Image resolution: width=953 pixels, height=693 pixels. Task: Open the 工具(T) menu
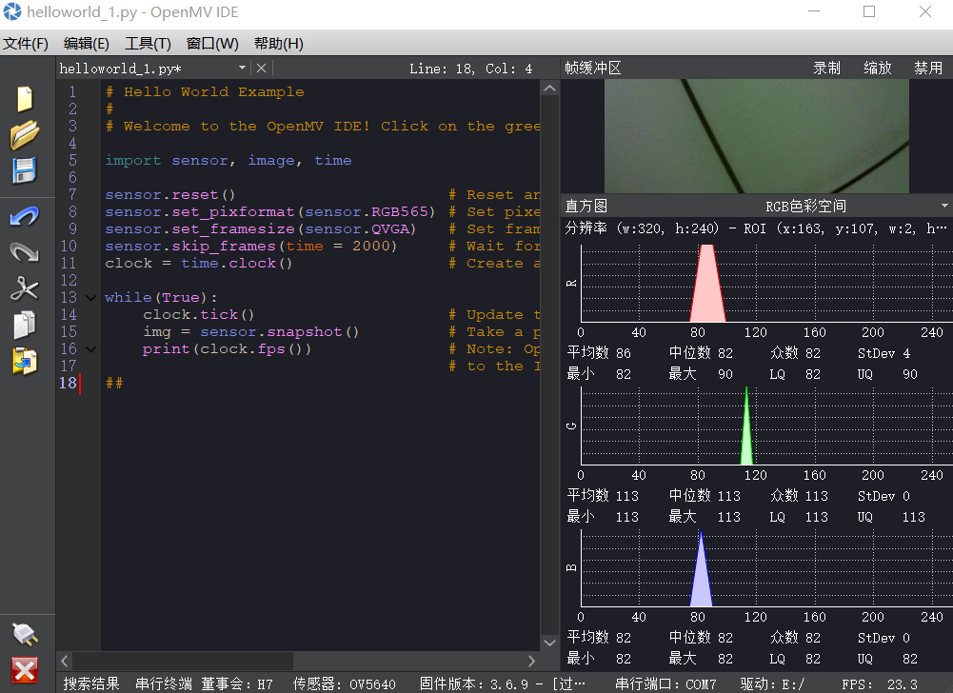[148, 44]
